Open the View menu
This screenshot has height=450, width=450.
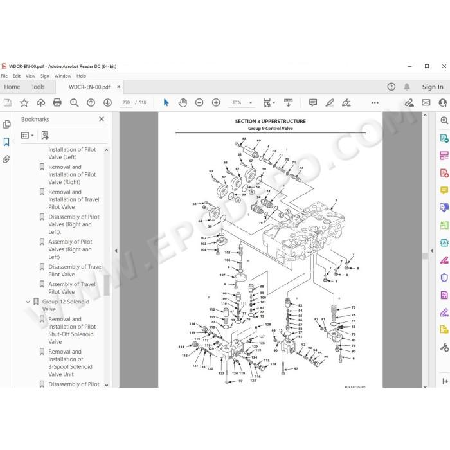pyautogui.click(x=30, y=76)
